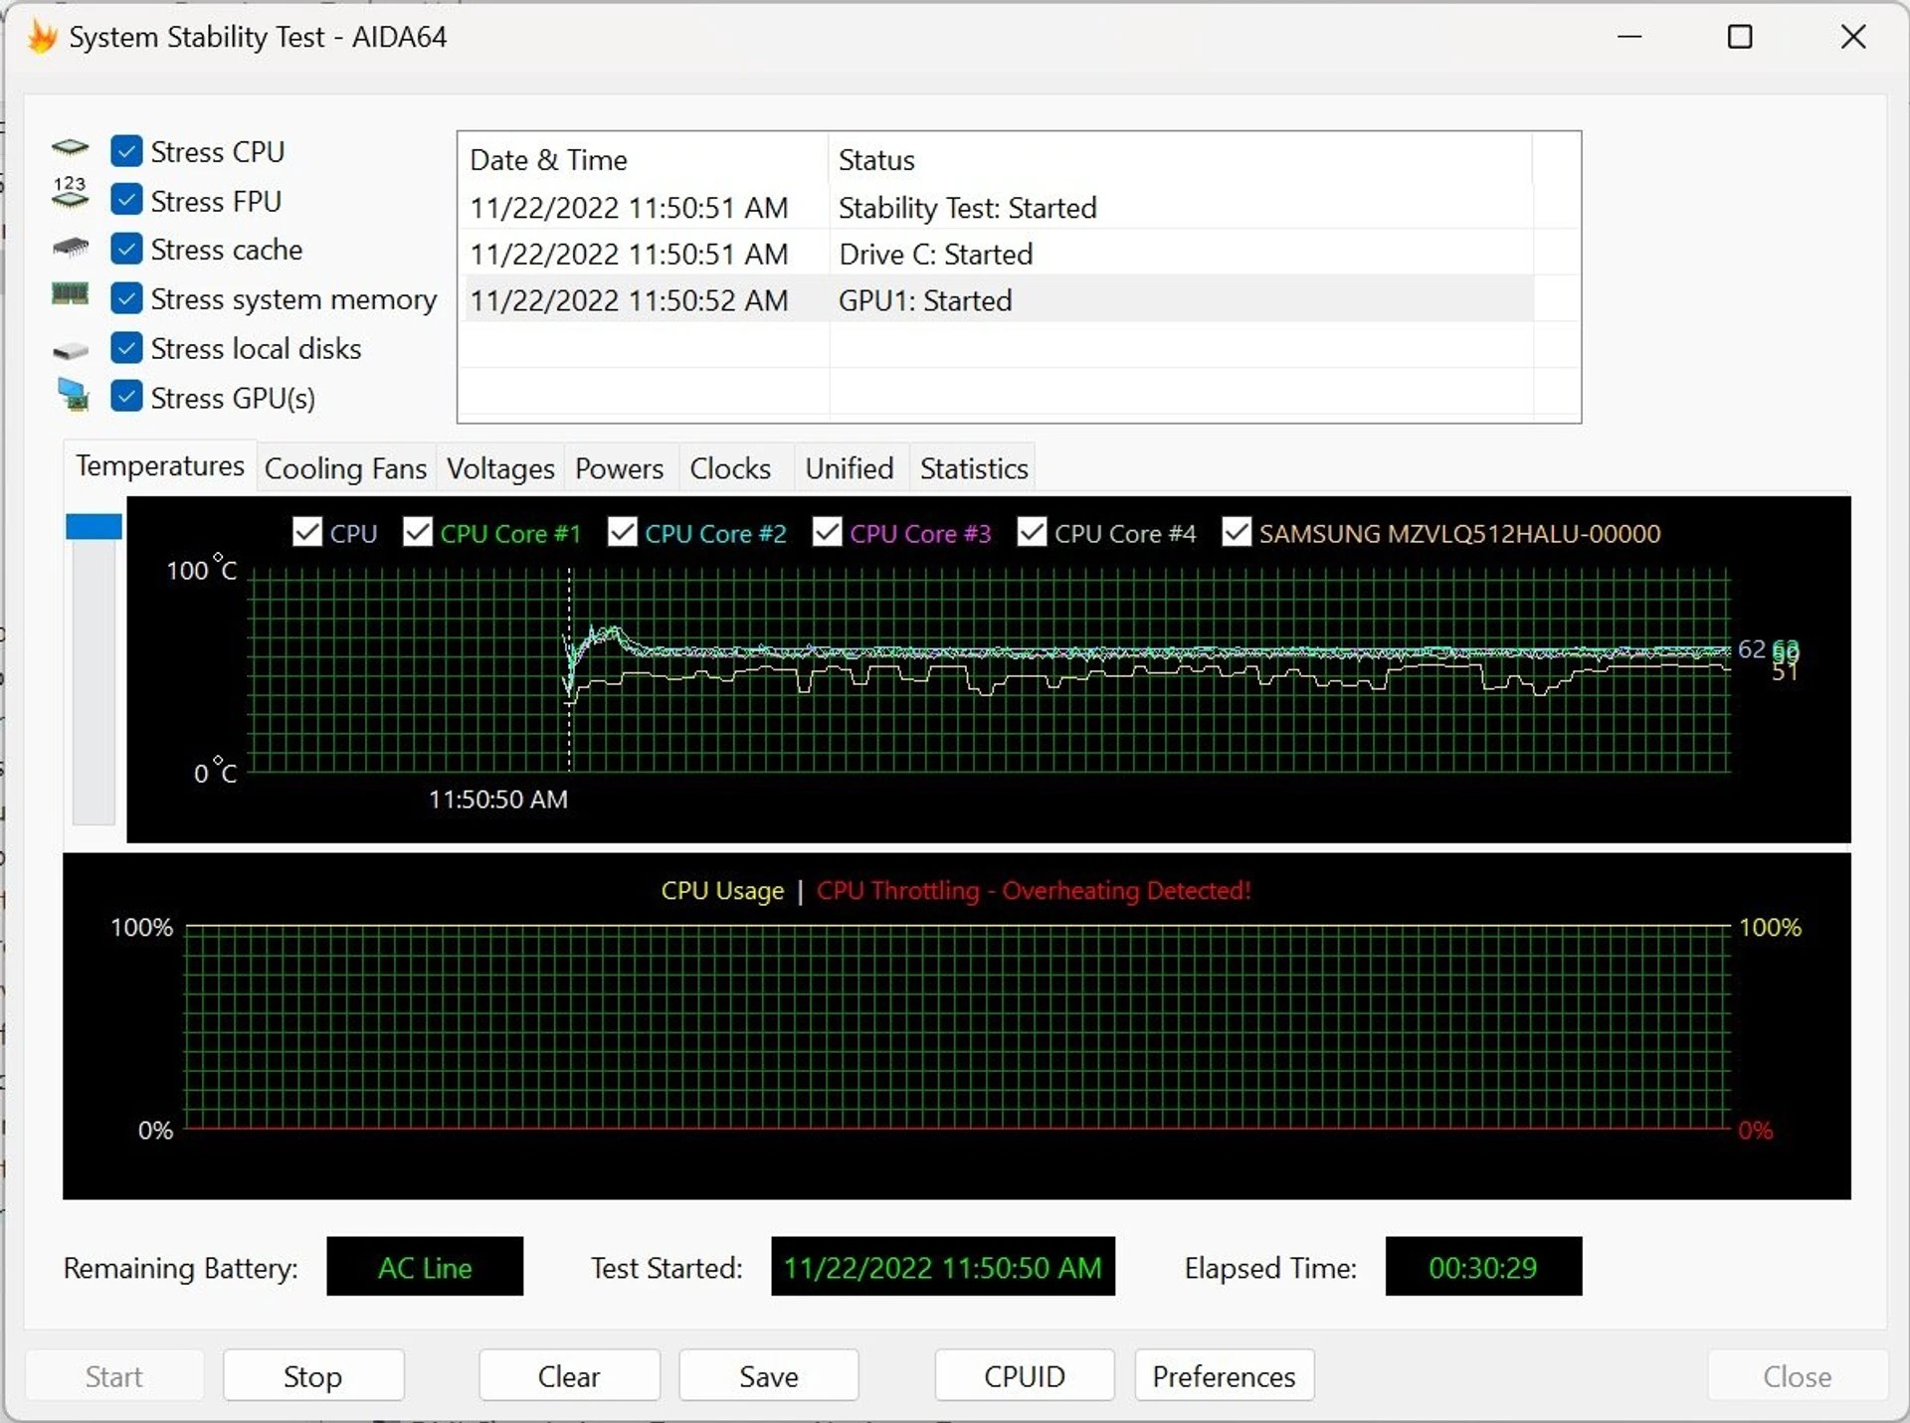Stop the stability test

(x=312, y=1376)
